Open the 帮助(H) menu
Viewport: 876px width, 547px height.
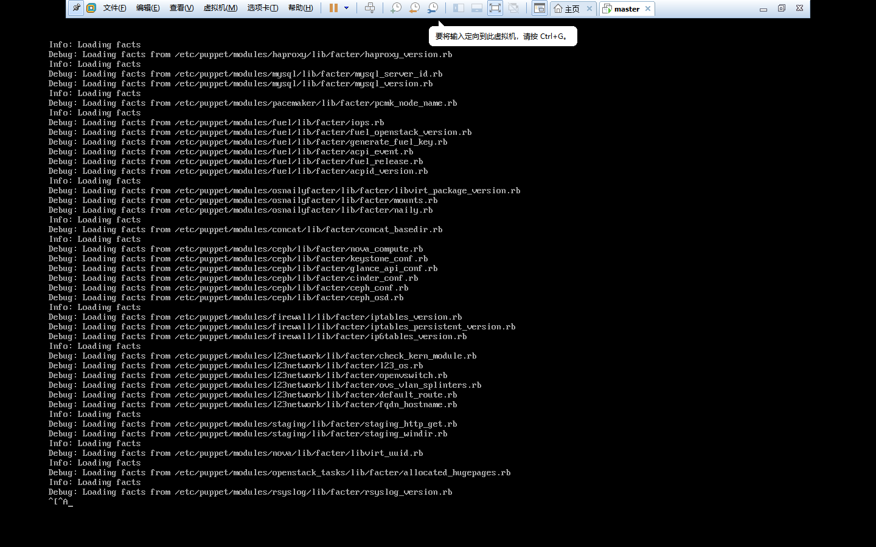click(301, 8)
